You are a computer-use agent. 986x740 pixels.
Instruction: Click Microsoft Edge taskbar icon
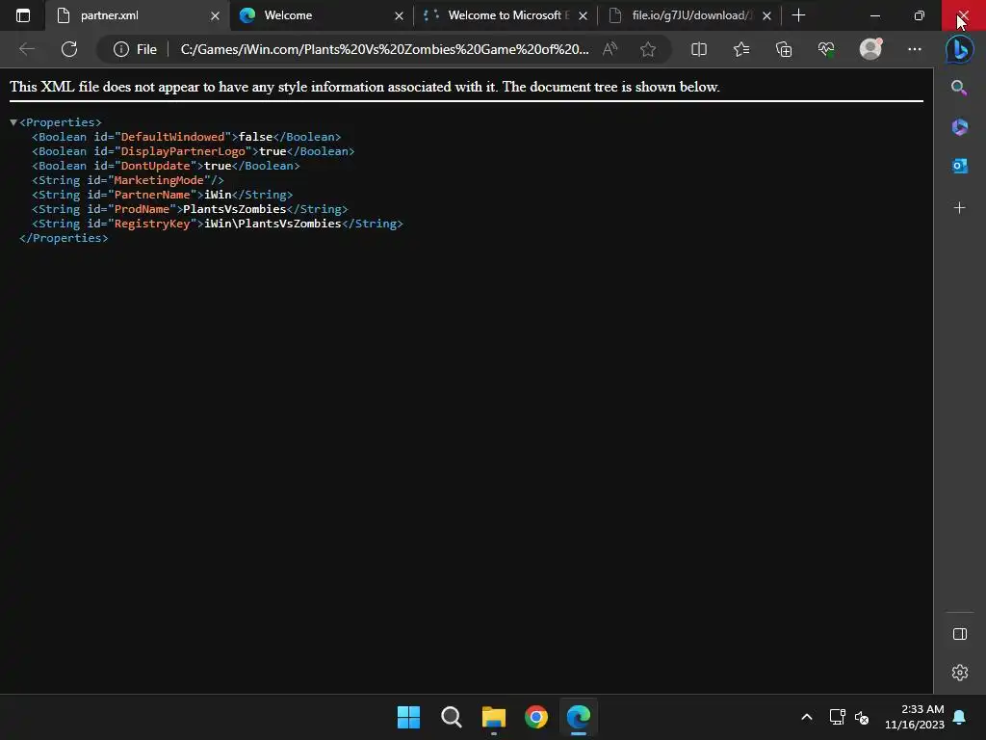[x=579, y=717]
